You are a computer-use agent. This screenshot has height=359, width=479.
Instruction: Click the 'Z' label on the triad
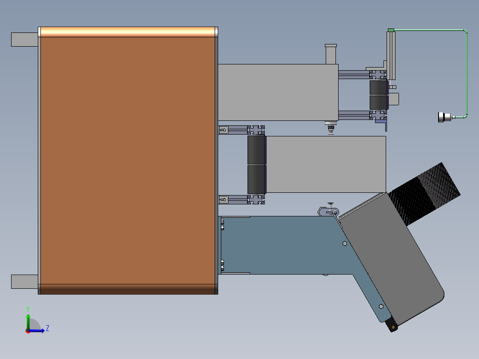click(48, 328)
